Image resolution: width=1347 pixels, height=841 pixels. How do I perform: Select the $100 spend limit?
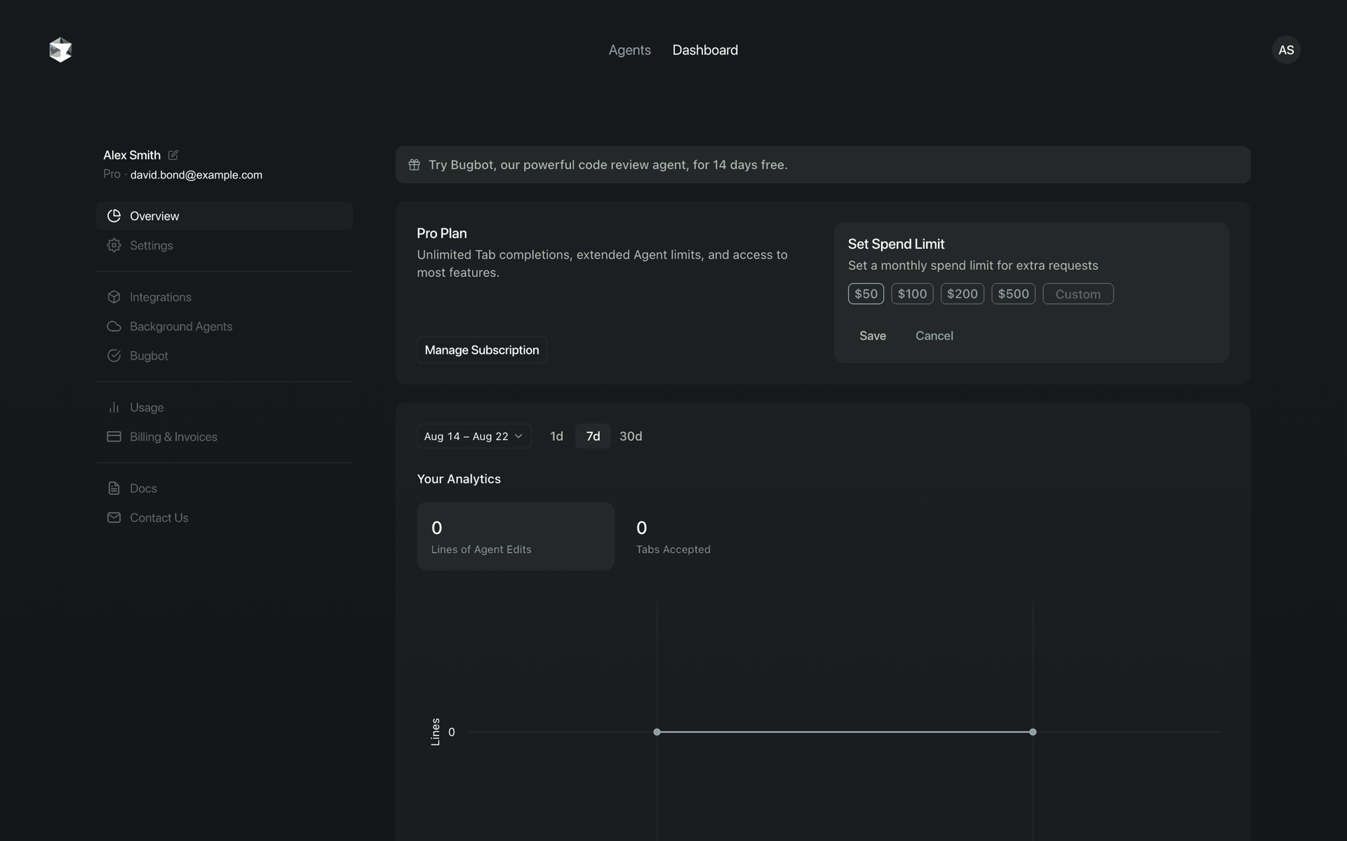[x=912, y=294]
